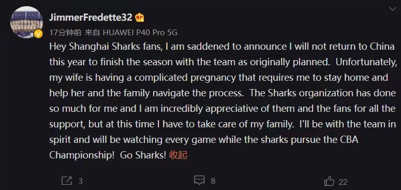Click the 来自 source label
This screenshot has height=190, width=401.
[x=92, y=33]
